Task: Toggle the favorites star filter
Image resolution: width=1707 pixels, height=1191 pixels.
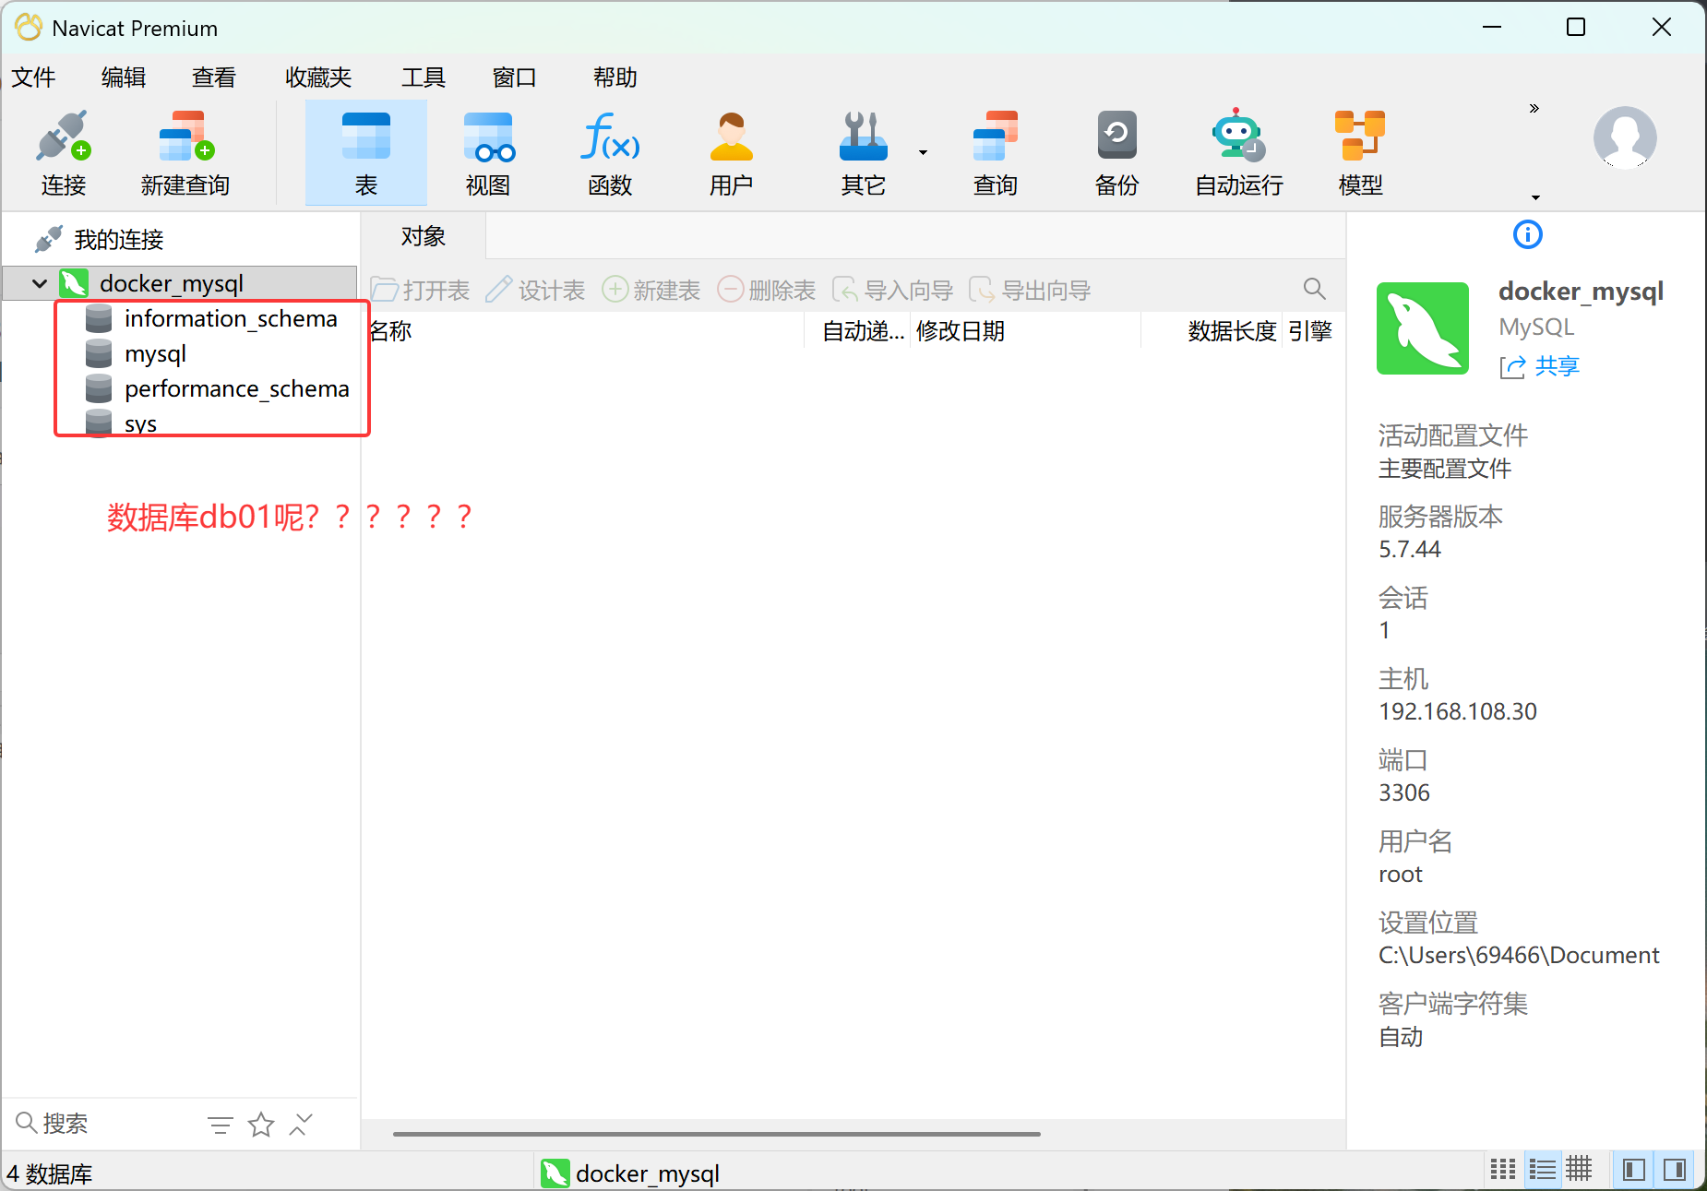Action: click(x=261, y=1125)
